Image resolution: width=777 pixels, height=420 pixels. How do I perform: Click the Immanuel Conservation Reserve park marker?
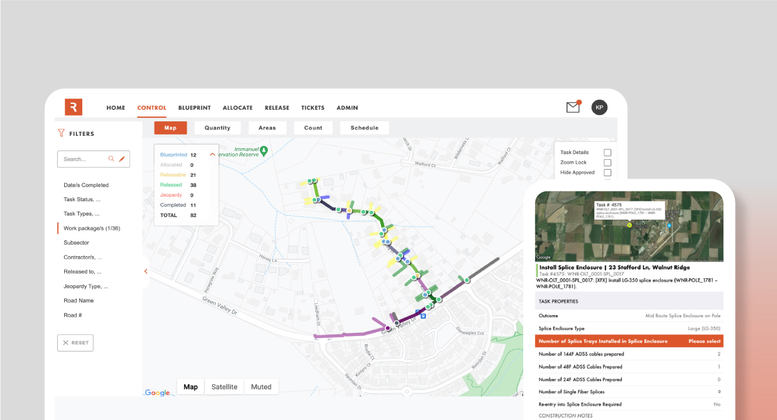(x=264, y=150)
